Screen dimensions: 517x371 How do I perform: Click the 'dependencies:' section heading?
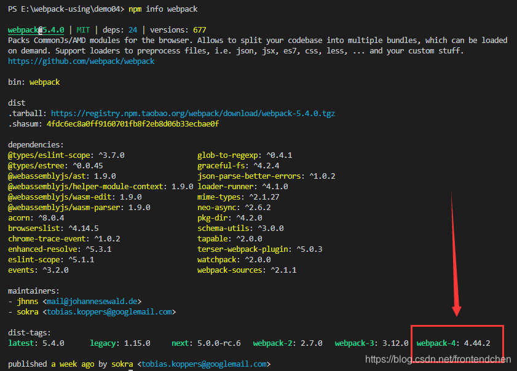click(x=36, y=145)
